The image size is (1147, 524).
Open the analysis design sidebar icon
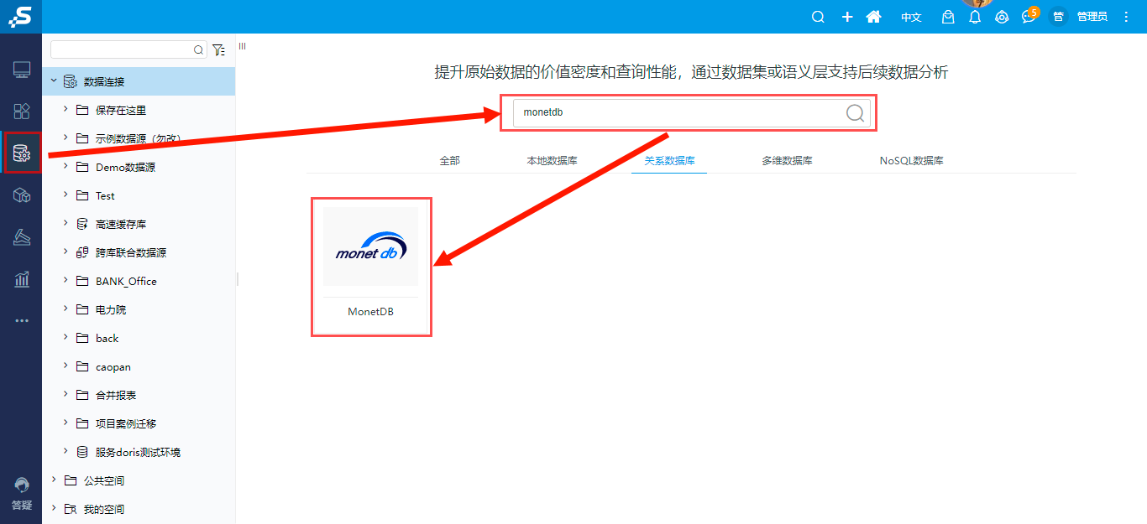[x=22, y=238]
